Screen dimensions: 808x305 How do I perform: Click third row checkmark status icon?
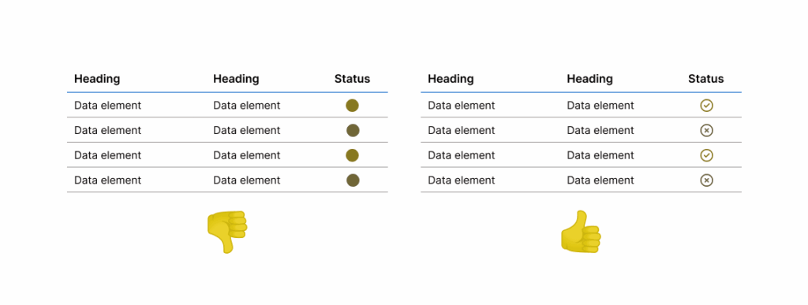point(706,155)
